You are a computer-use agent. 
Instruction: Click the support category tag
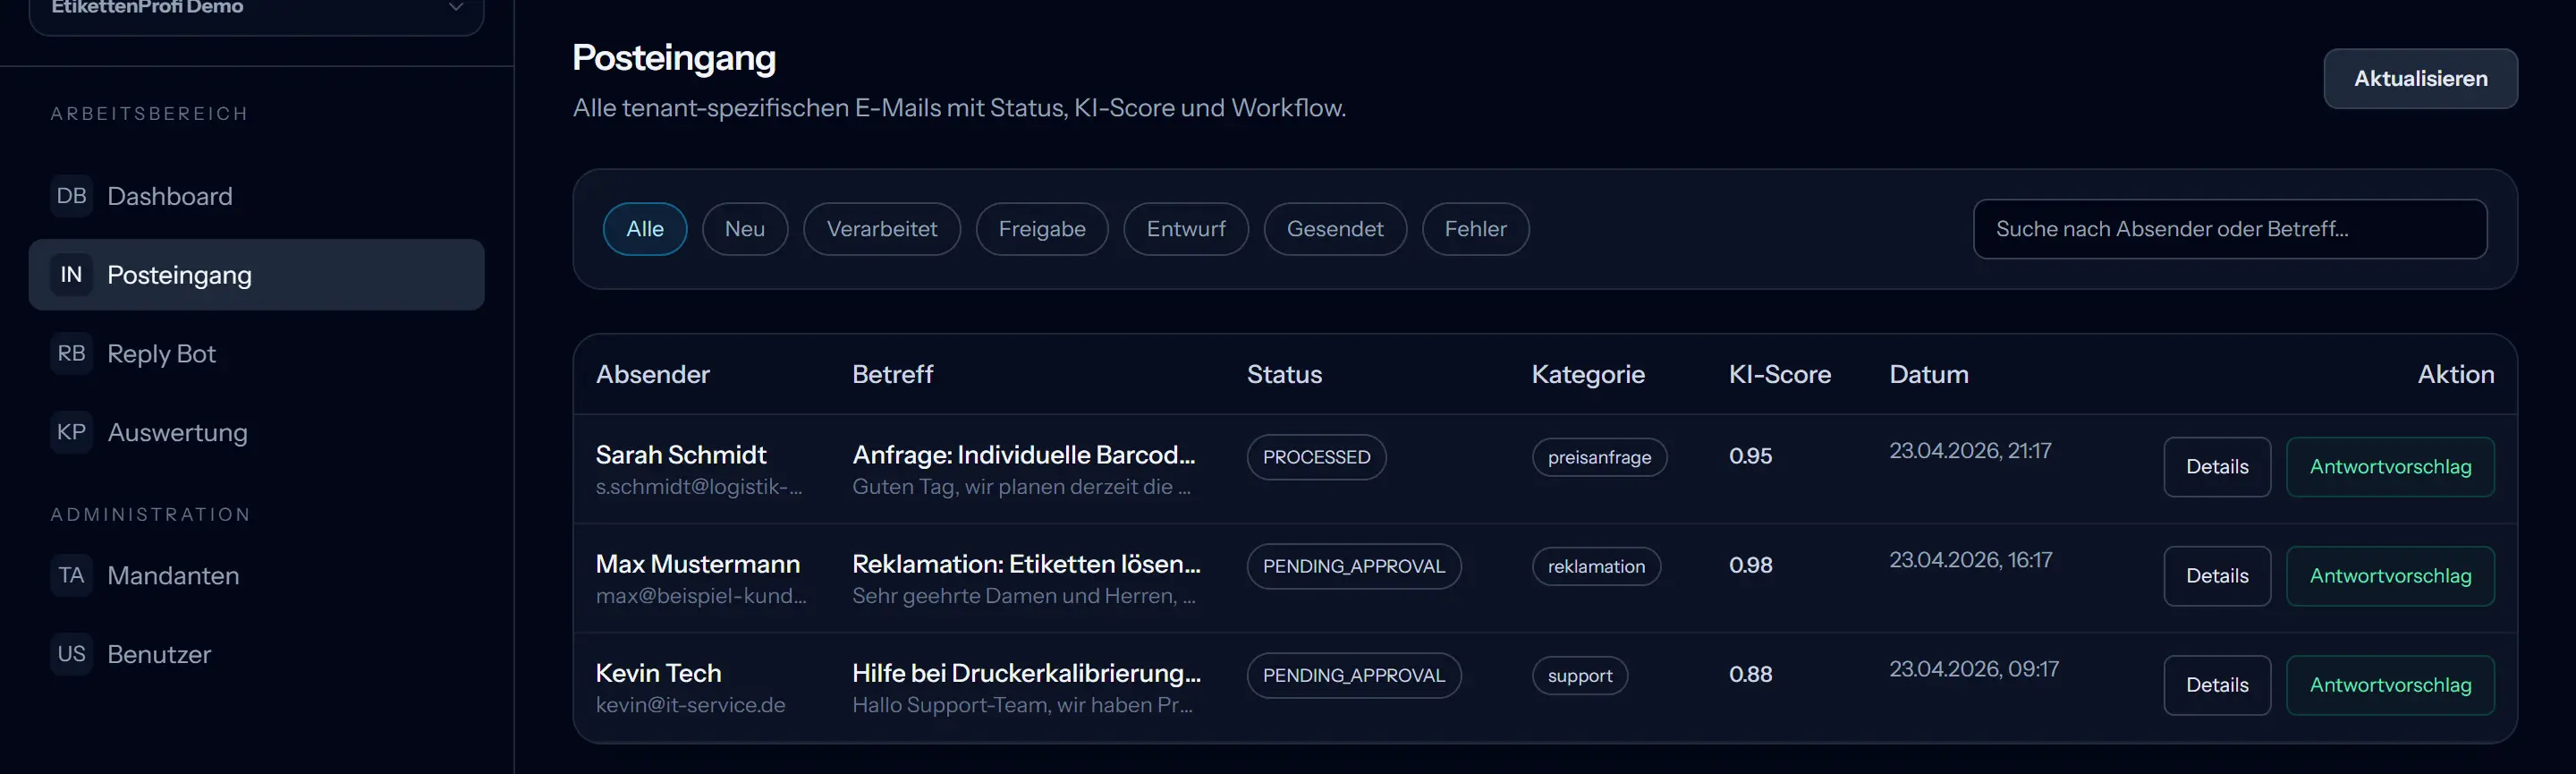coord(1580,675)
